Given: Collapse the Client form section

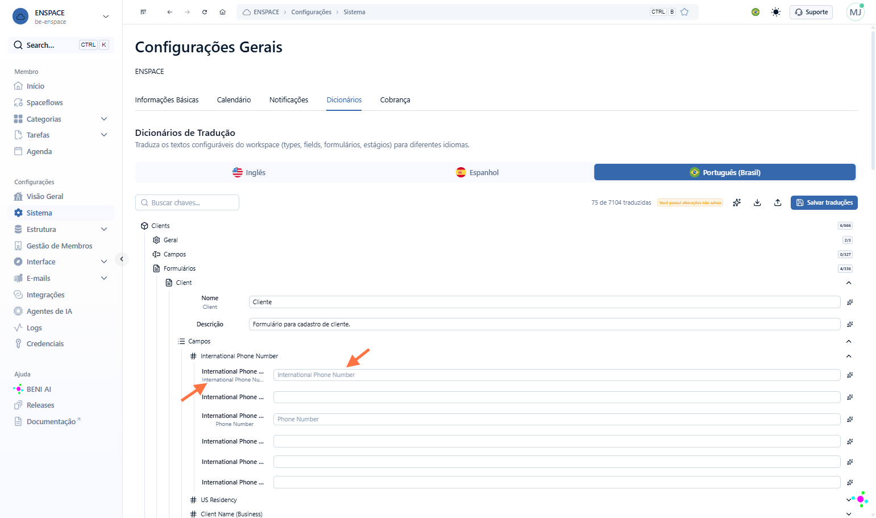Looking at the screenshot, I should pos(849,283).
